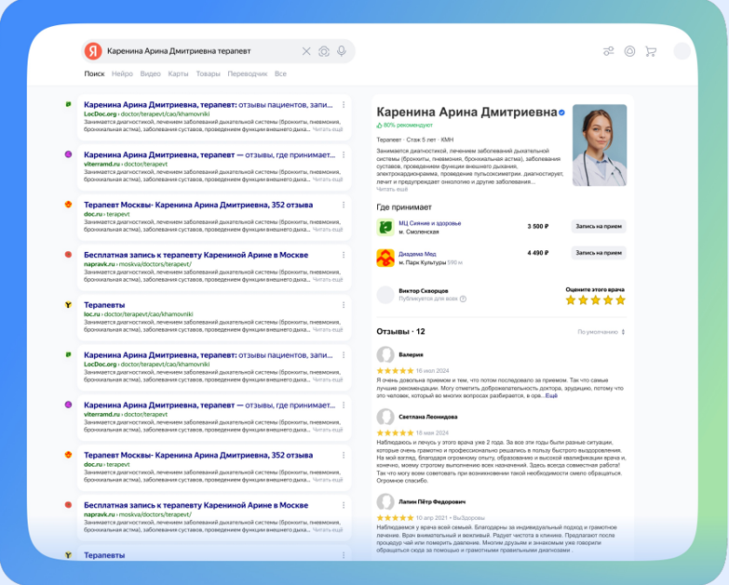The width and height of the screenshot is (729, 585).
Task: Click reviewer Светлана Леонидова's avatar
Action: (x=385, y=417)
